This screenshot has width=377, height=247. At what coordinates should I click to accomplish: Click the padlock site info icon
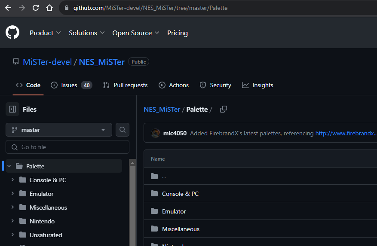(x=67, y=8)
